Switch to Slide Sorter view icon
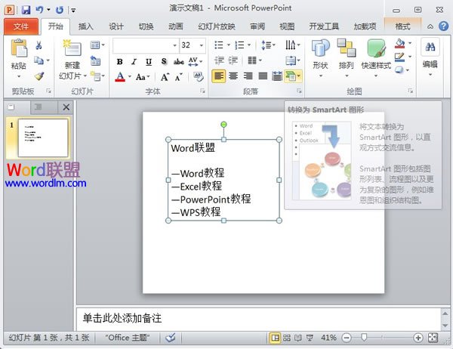 click(287, 338)
